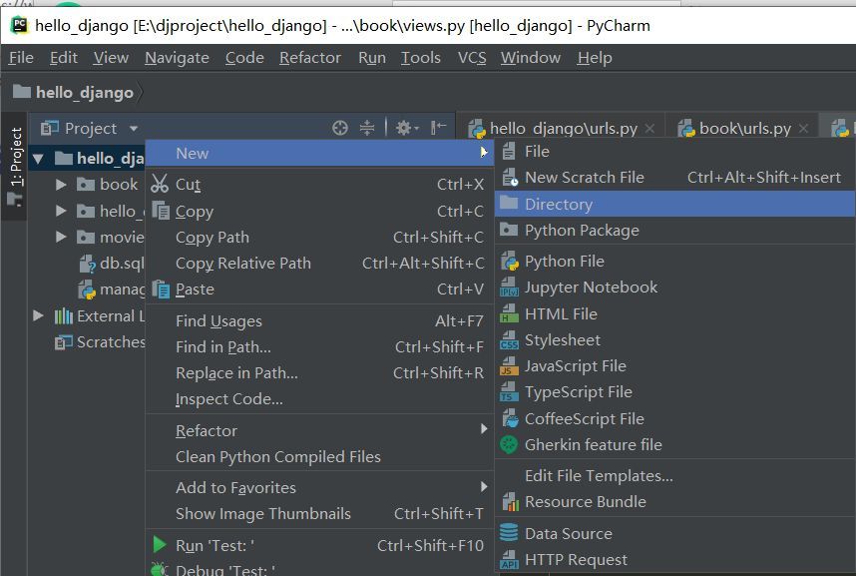Open the Add to Favorites submenu
This screenshot has height=576, width=856.
[319, 487]
